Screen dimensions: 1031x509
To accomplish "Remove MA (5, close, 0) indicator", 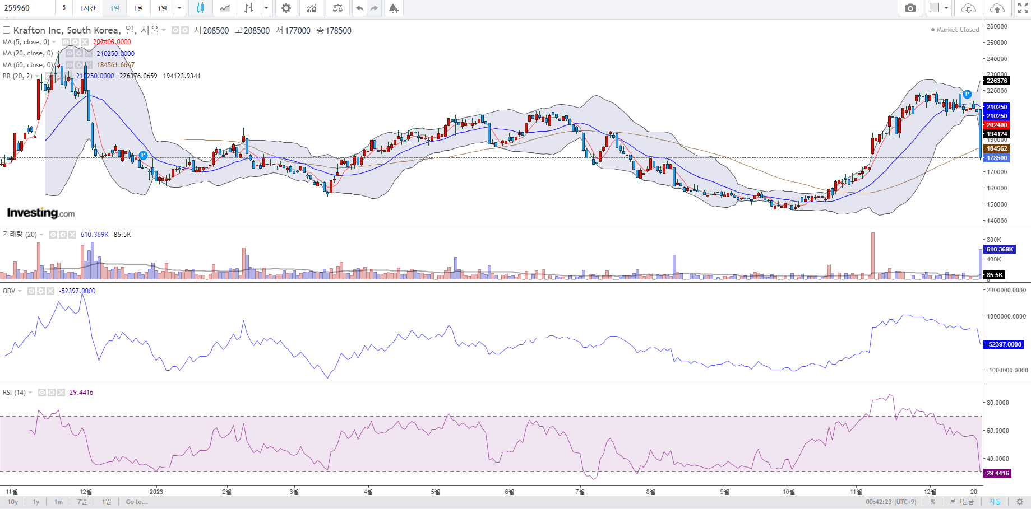I will click(x=85, y=42).
